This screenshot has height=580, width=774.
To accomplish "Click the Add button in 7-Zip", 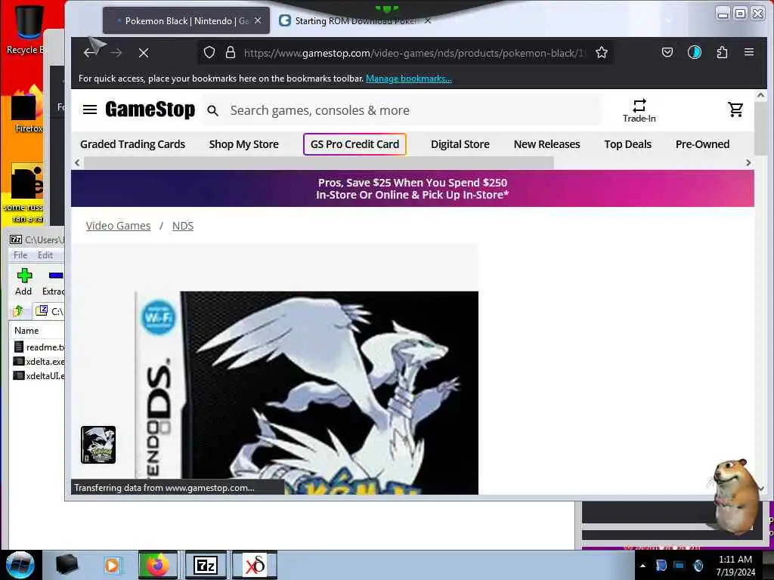I will (23, 282).
